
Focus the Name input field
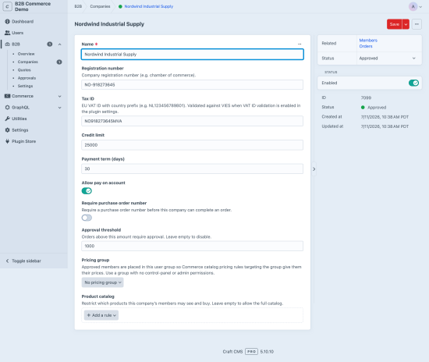click(x=193, y=54)
